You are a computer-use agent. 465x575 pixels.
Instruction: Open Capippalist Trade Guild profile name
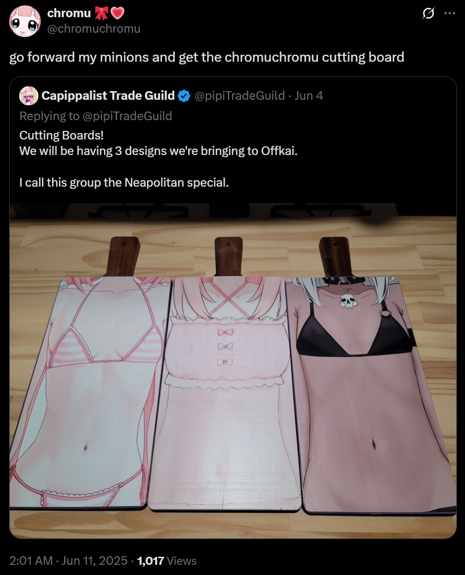point(108,95)
